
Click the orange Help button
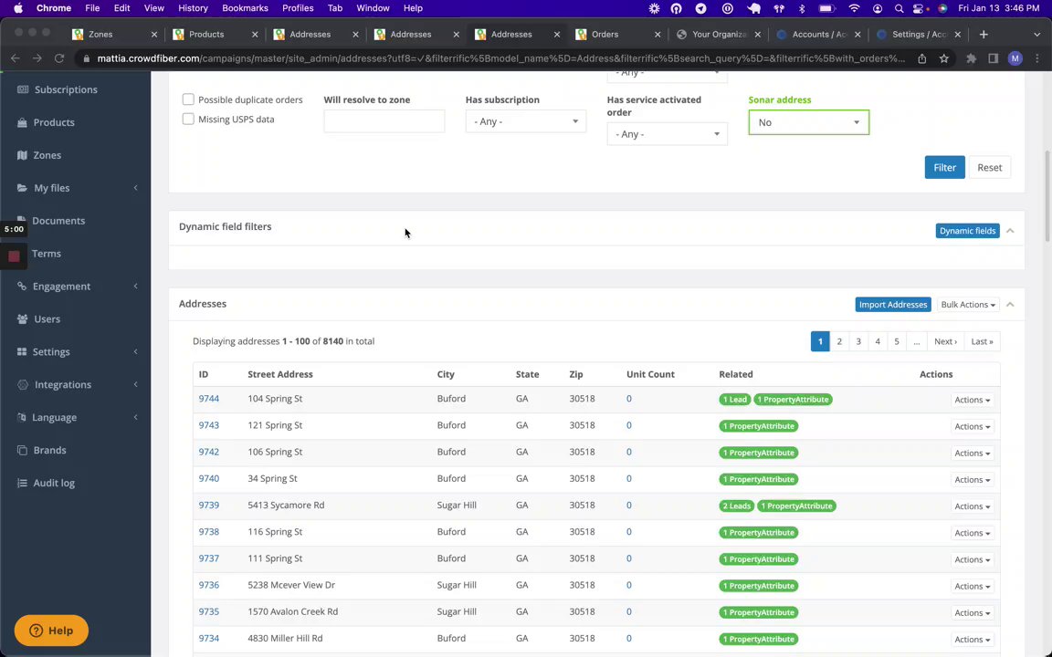pyautogui.click(x=51, y=631)
